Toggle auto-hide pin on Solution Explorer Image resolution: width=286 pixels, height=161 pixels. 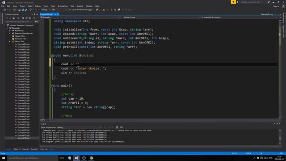35,14
